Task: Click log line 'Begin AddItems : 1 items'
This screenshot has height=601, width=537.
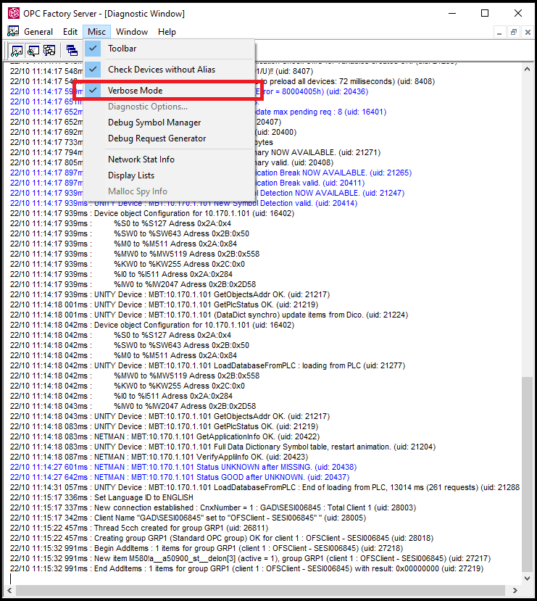Action: pos(207,548)
